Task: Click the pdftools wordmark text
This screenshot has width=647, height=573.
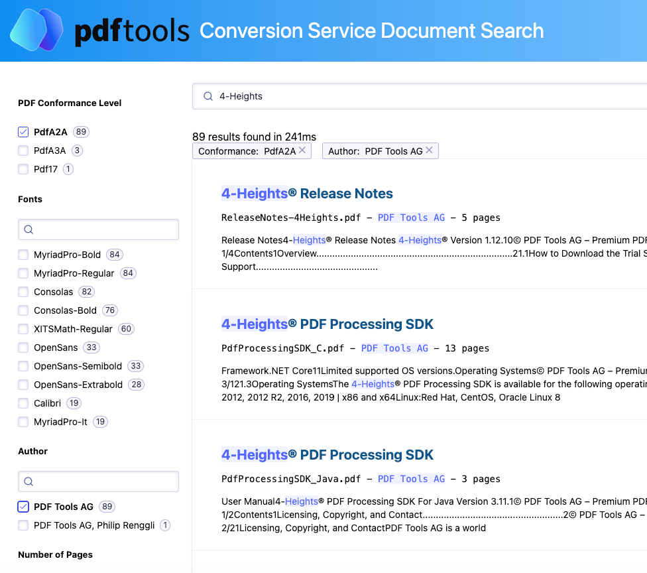Action: [132, 31]
